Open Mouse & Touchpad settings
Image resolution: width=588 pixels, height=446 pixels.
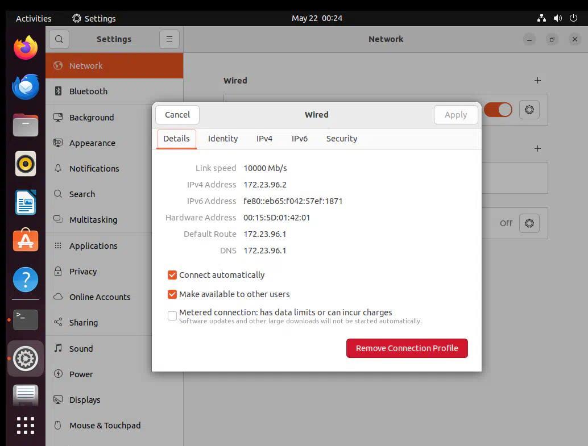point(114,426)
